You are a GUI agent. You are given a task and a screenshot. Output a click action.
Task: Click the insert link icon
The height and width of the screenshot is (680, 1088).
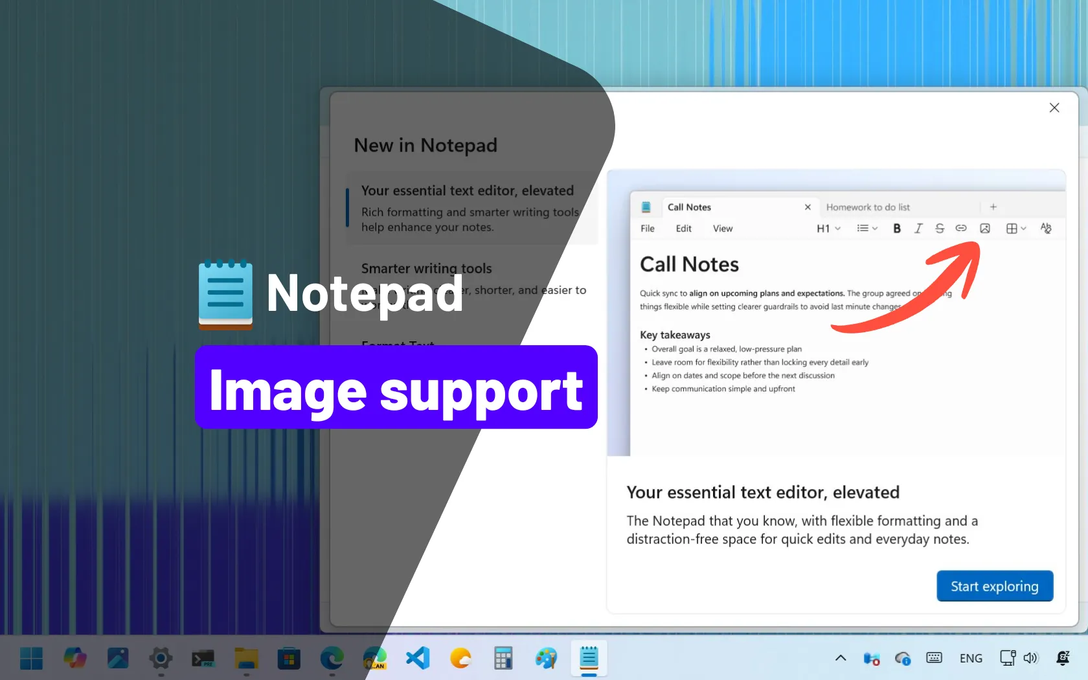point(961,228)
